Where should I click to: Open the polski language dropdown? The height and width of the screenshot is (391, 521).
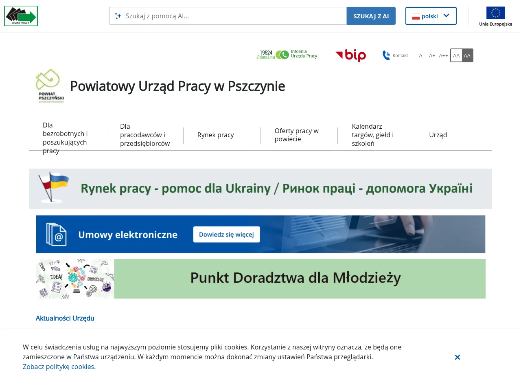(431, 16)
